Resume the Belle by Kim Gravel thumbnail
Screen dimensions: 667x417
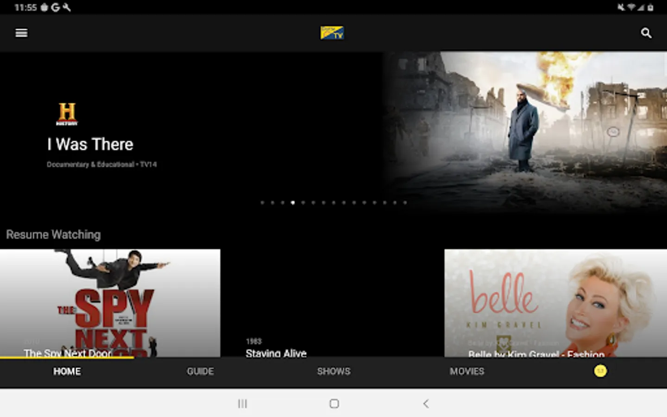coord(556,303)
